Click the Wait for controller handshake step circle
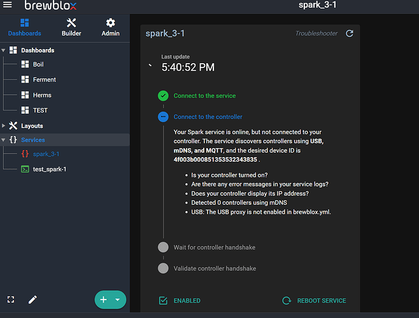Viewport: 419px width, 318px height. (x=164, y=247)
